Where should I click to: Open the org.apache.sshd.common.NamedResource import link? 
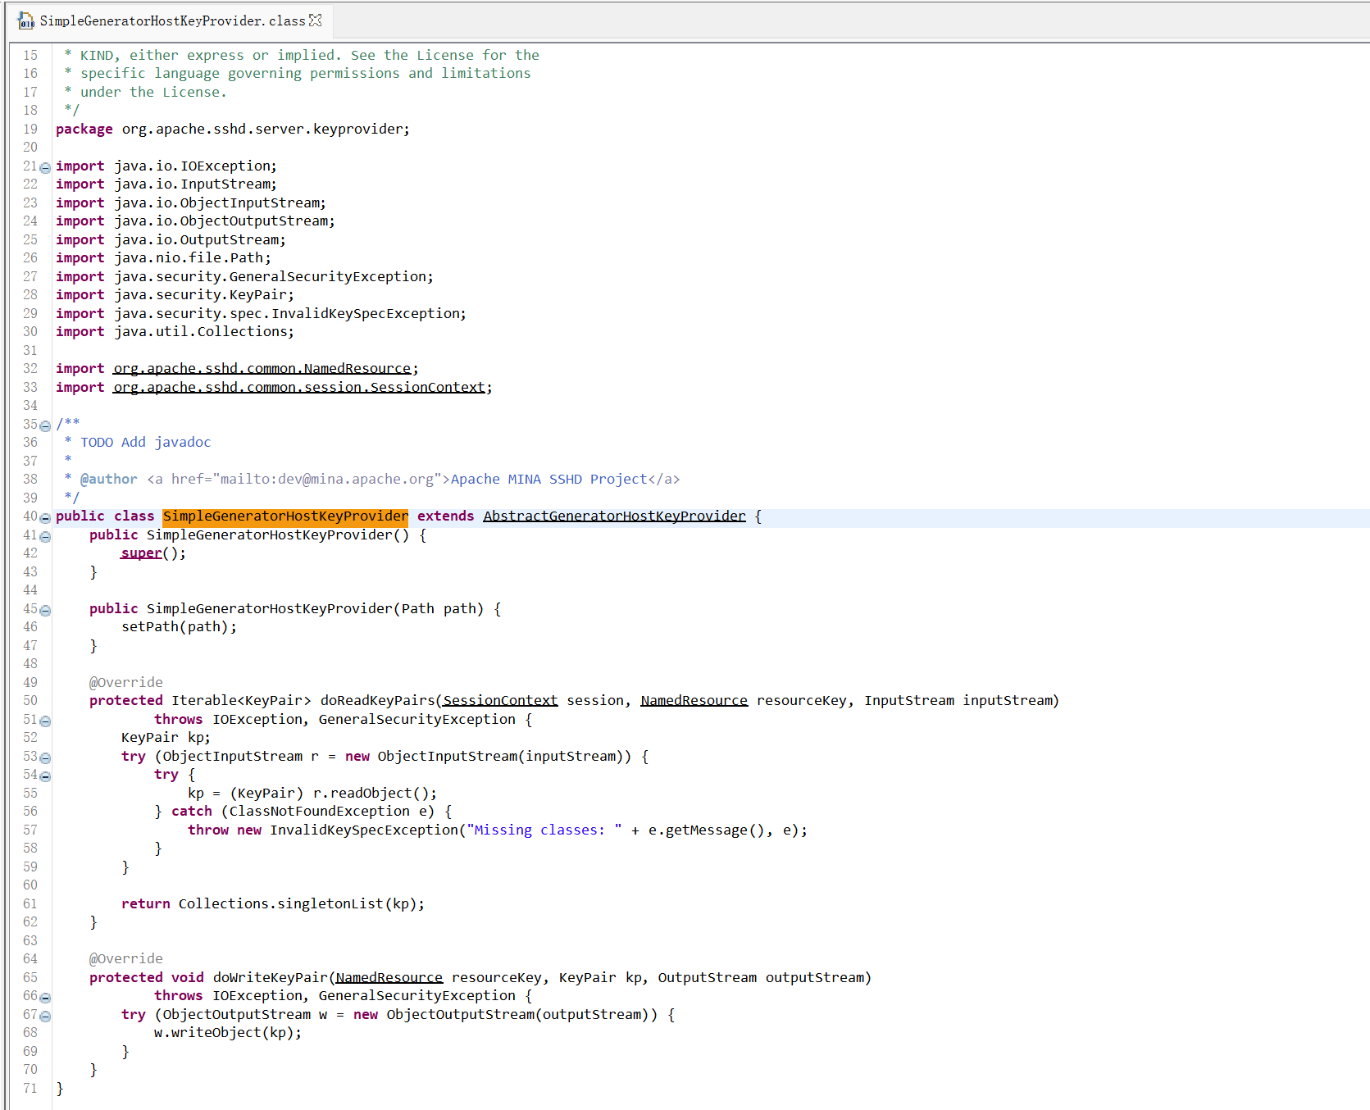262,369
